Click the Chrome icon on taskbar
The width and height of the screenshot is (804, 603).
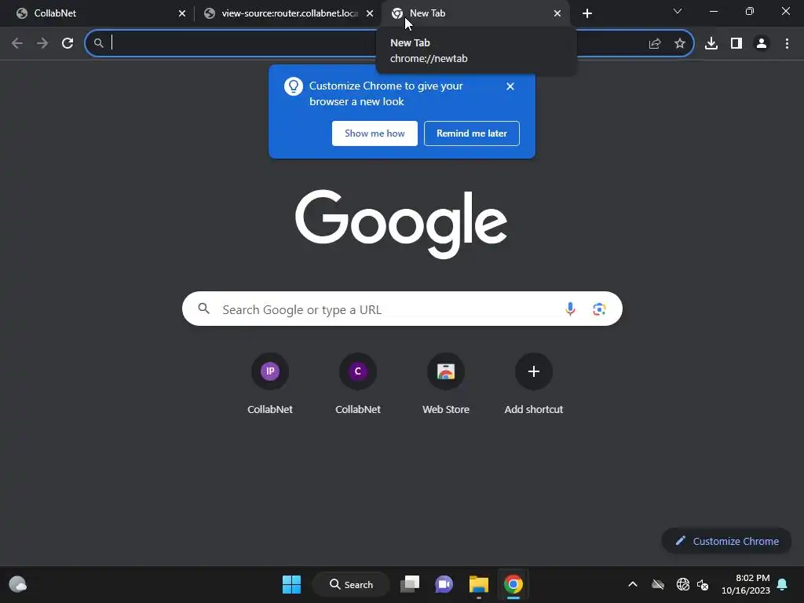tap(513, 584)
